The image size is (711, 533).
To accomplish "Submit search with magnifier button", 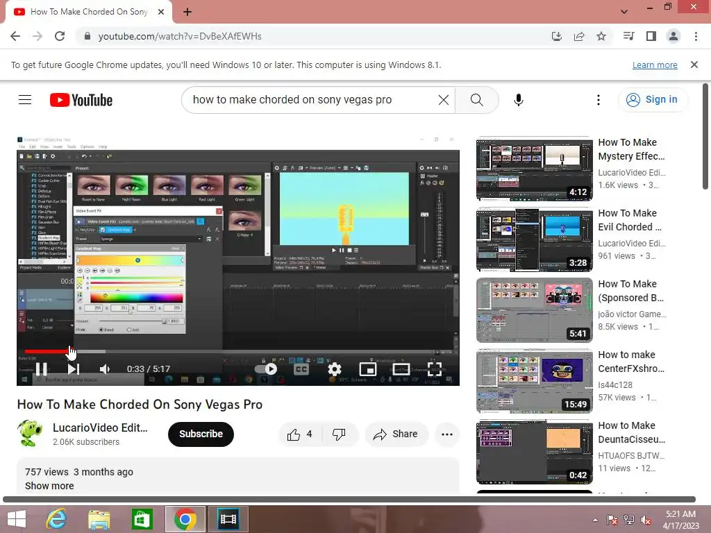I will [476, 100].
